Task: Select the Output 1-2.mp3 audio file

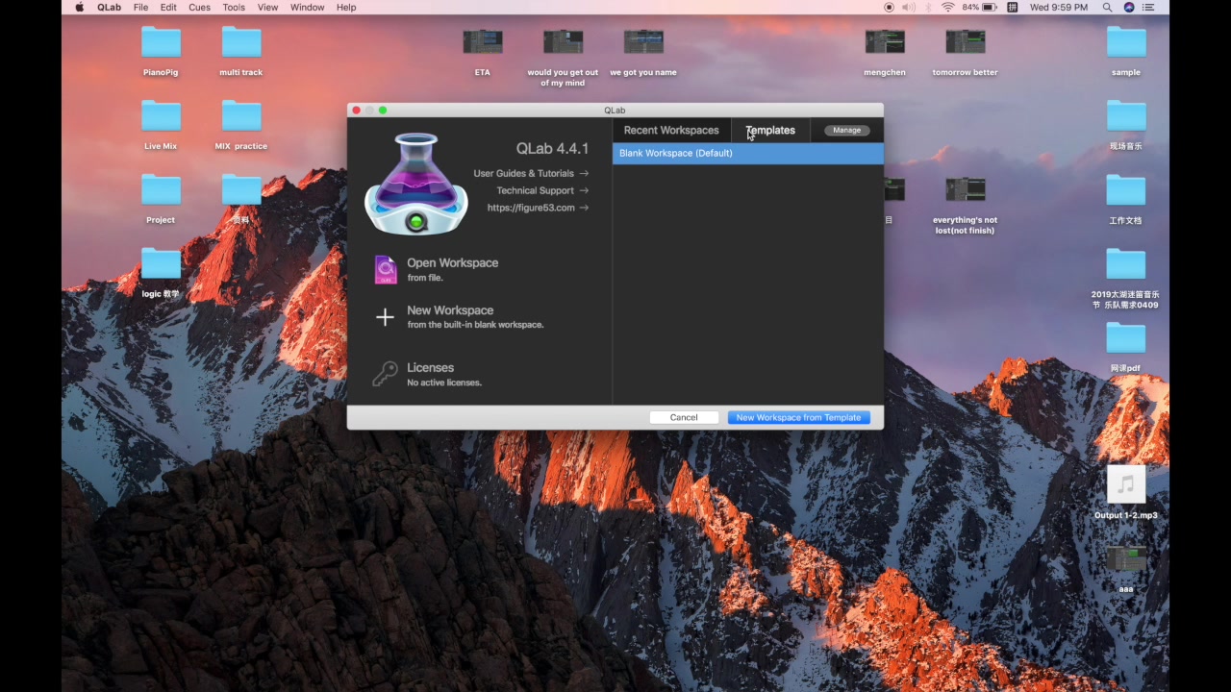Action: click(1126, 484)
